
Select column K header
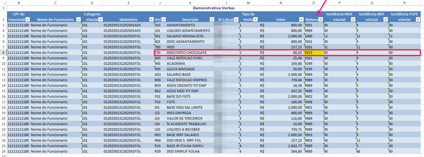[190, 3]
